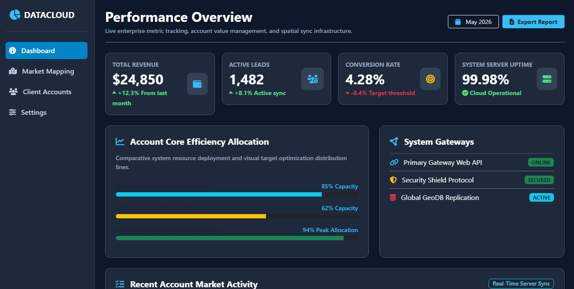Click the 4.28% conversion rate value
The image size is (574, 289).
point(365,80)
